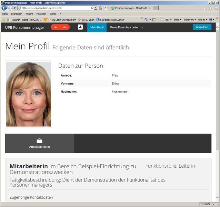Click the 'Funktionsrolle: Leiterin' text

point(170,166)
